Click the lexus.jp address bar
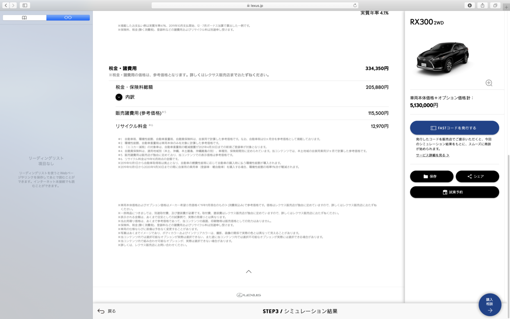Image resolution: width=510 pixels, height=319 pixels. [x=255, y=6]
